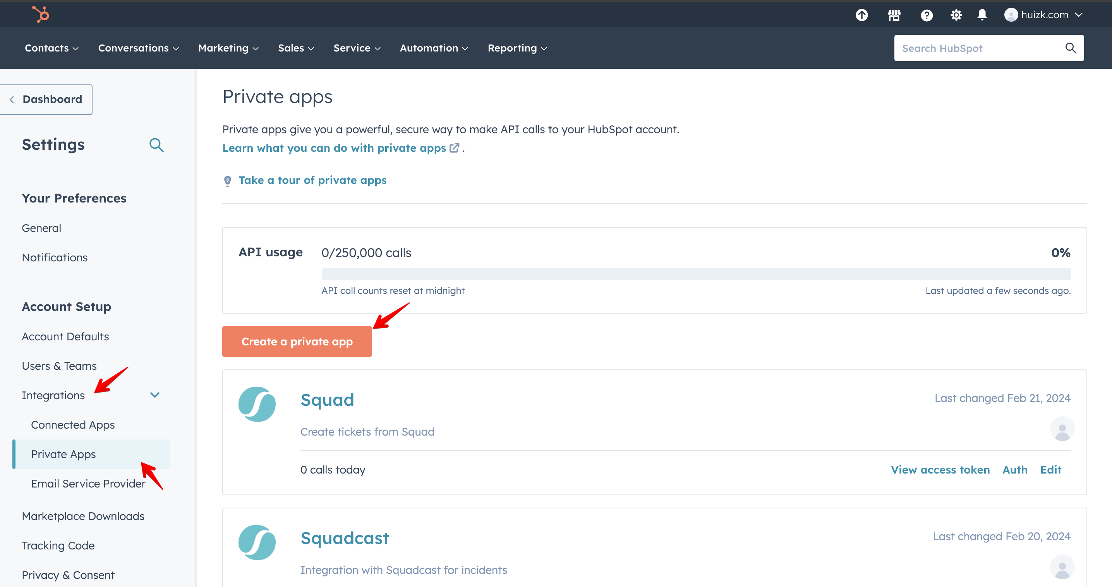Start Take a tour of private apps
The image size is (1112, 587).
[312, 180]
